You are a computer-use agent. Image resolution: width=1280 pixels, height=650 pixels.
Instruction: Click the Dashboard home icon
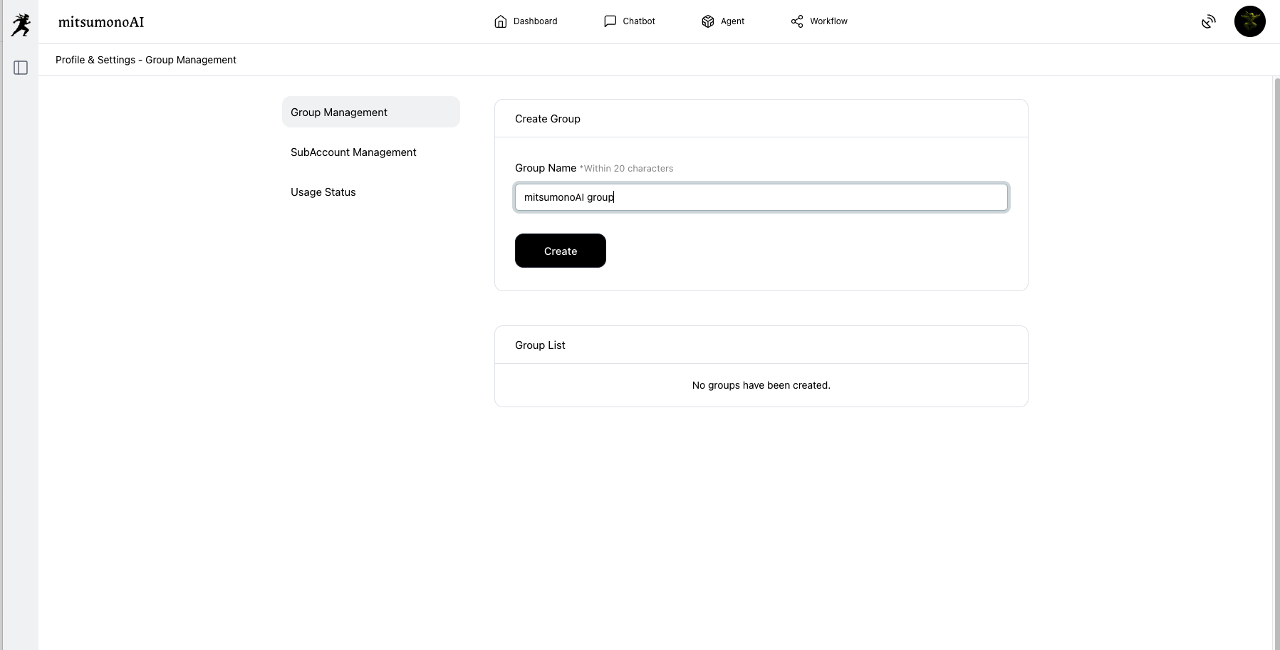tap(501, 21)
